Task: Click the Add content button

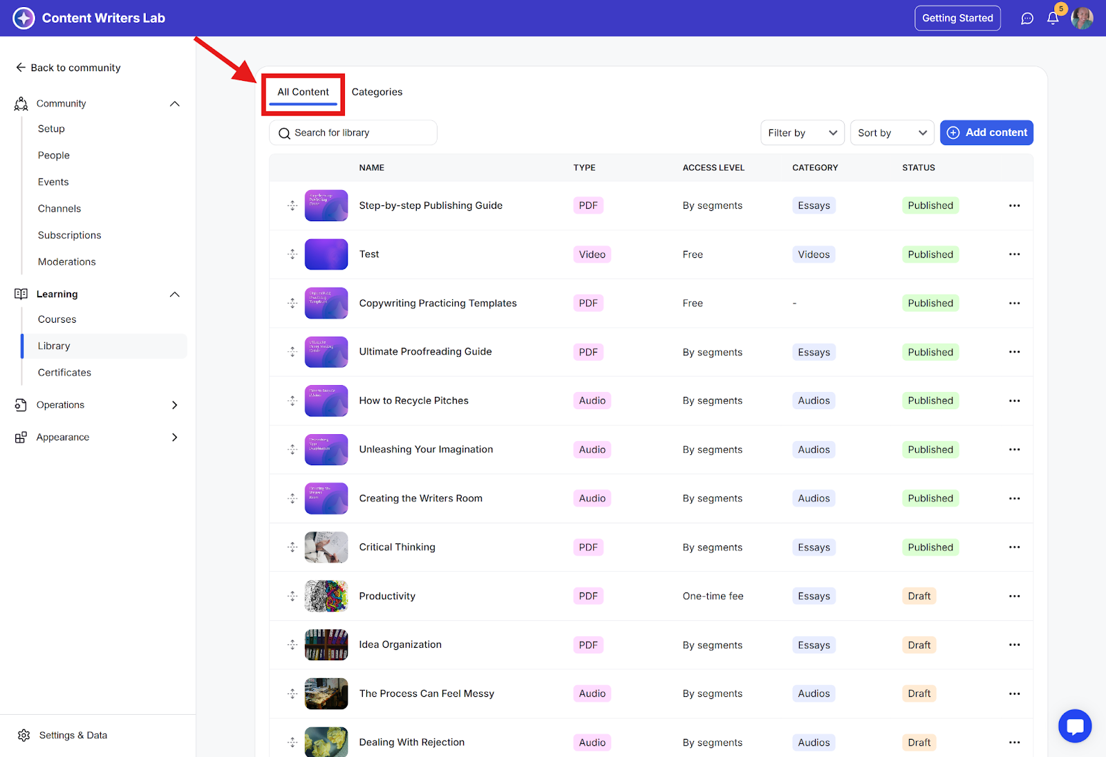Action: coord(986,133)
